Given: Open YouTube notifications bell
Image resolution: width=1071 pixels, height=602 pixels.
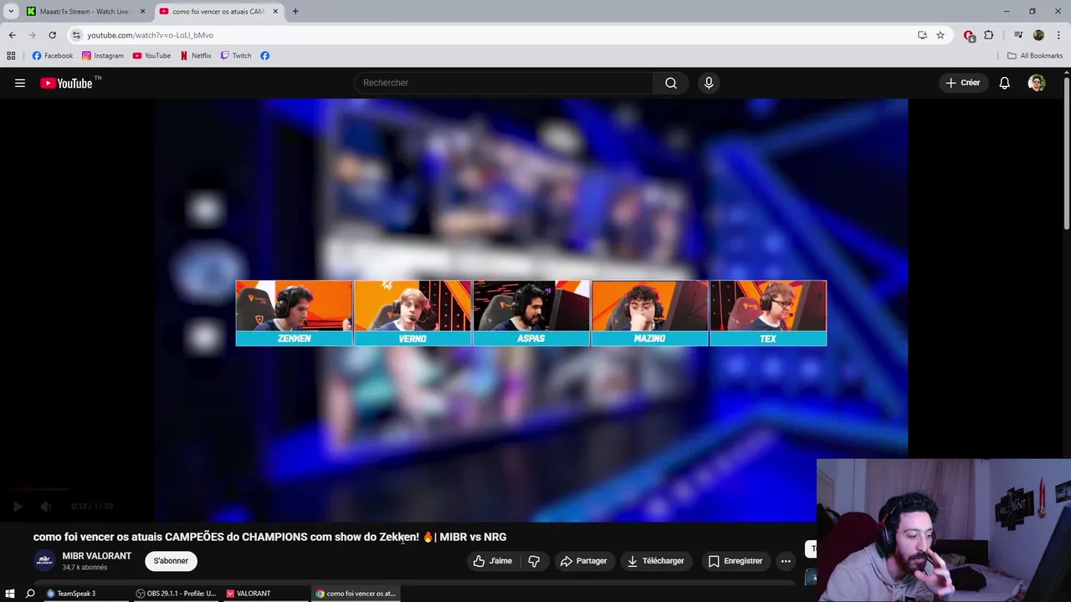Looking at the screenshot, I should [x=1004, y=83].
